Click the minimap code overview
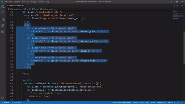The width and height of the screenshot is (185, 104). tap(178, 15)
